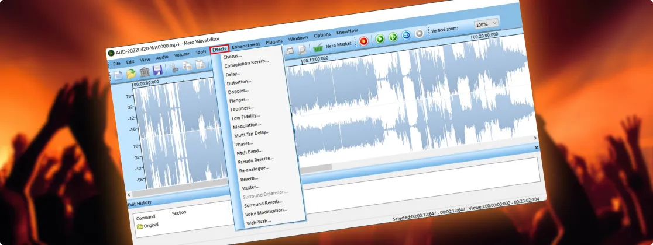Choose the Stutter... effect

250,187
